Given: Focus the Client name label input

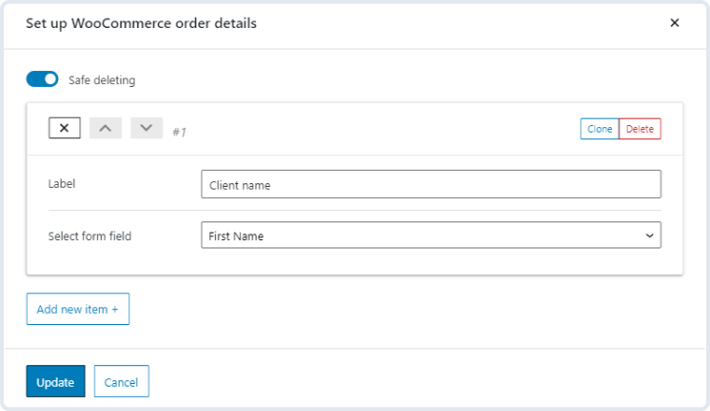Looking at the screenshot, I should (431, 184).
